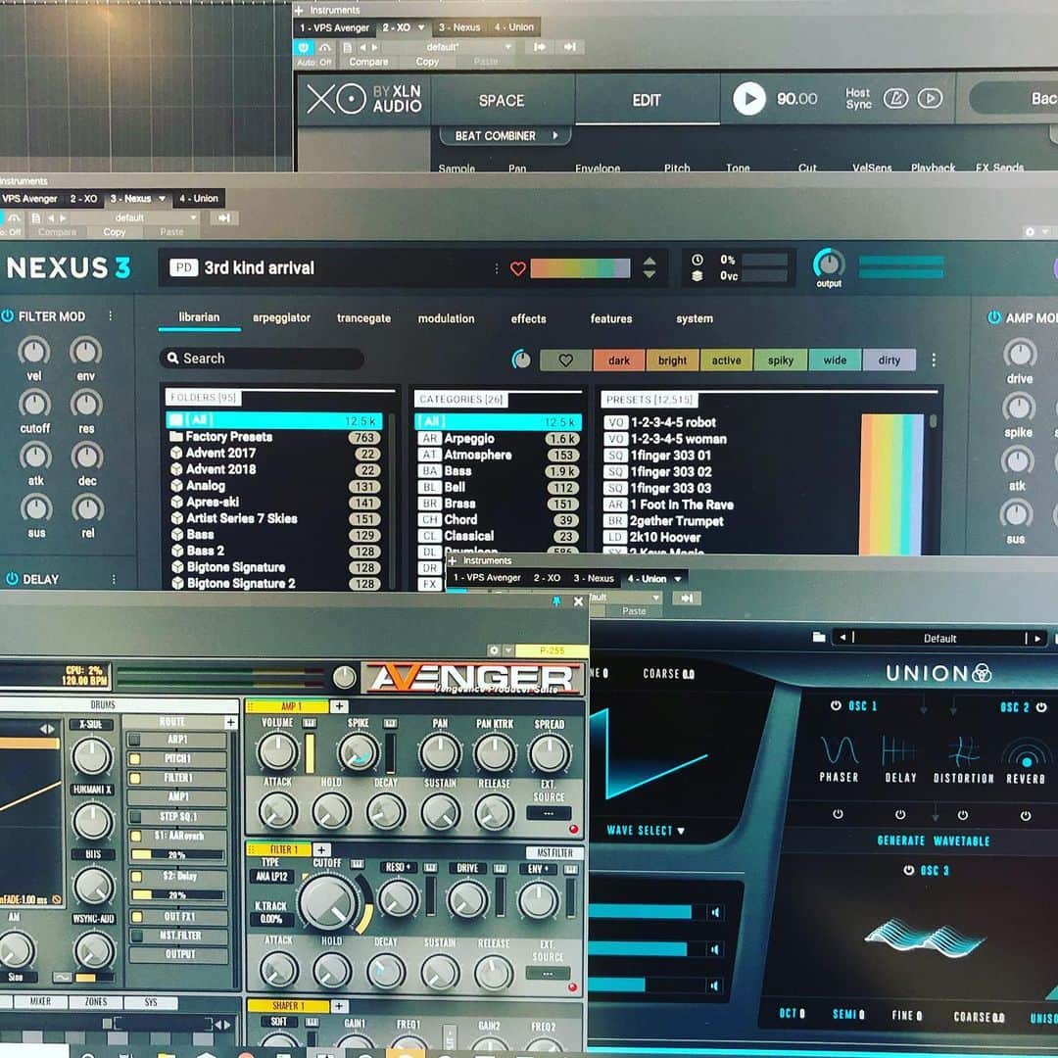Click Nexus preset Search field
1058x1058 pixels.
tap(262, 359)
